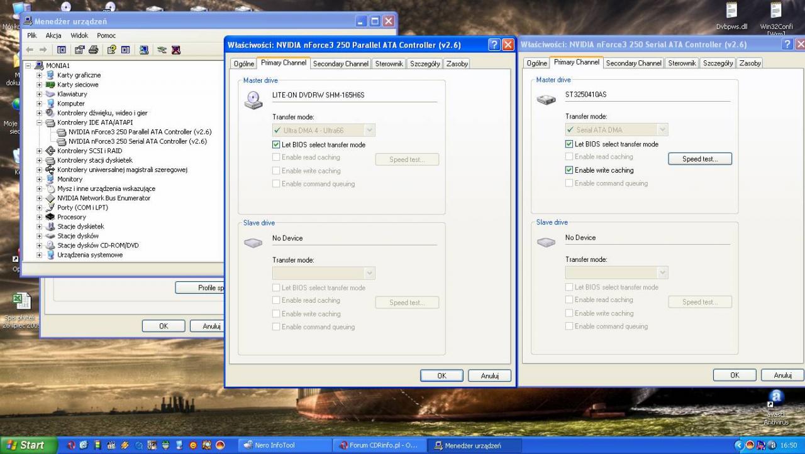This screenshot has height=454, width=805.
Task: Collapse the MONIA1 root node
Action: coord(28,66)
